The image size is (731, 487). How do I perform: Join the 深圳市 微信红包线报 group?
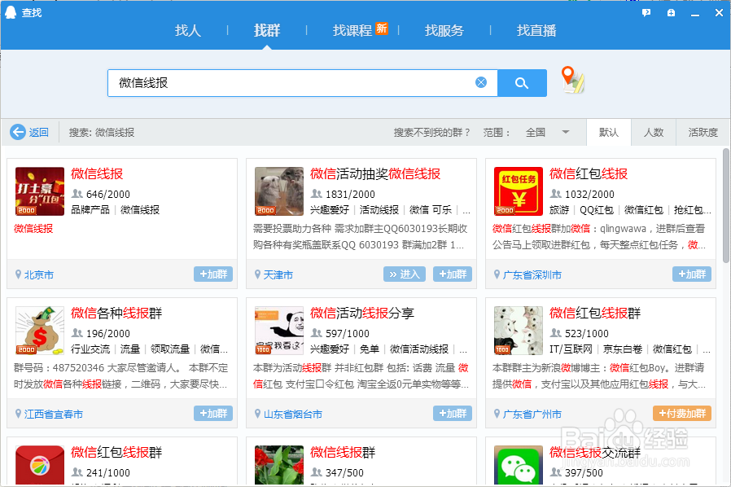click(x=692, y=274)
